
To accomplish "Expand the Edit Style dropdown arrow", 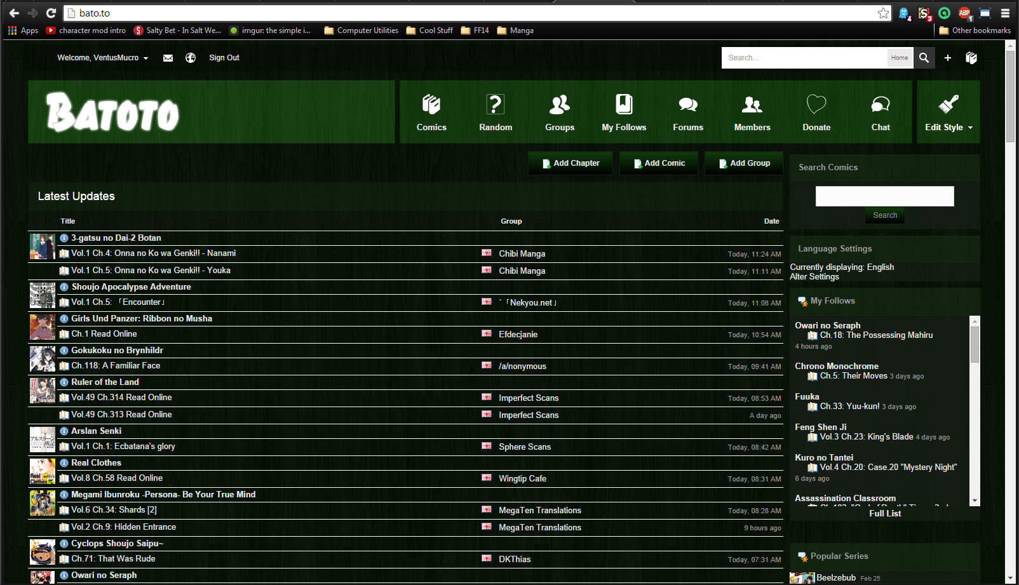I will pos(970,127).
